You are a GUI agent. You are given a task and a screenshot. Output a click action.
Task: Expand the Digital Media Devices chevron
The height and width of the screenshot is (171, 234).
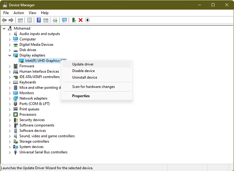tap(10, 45)
